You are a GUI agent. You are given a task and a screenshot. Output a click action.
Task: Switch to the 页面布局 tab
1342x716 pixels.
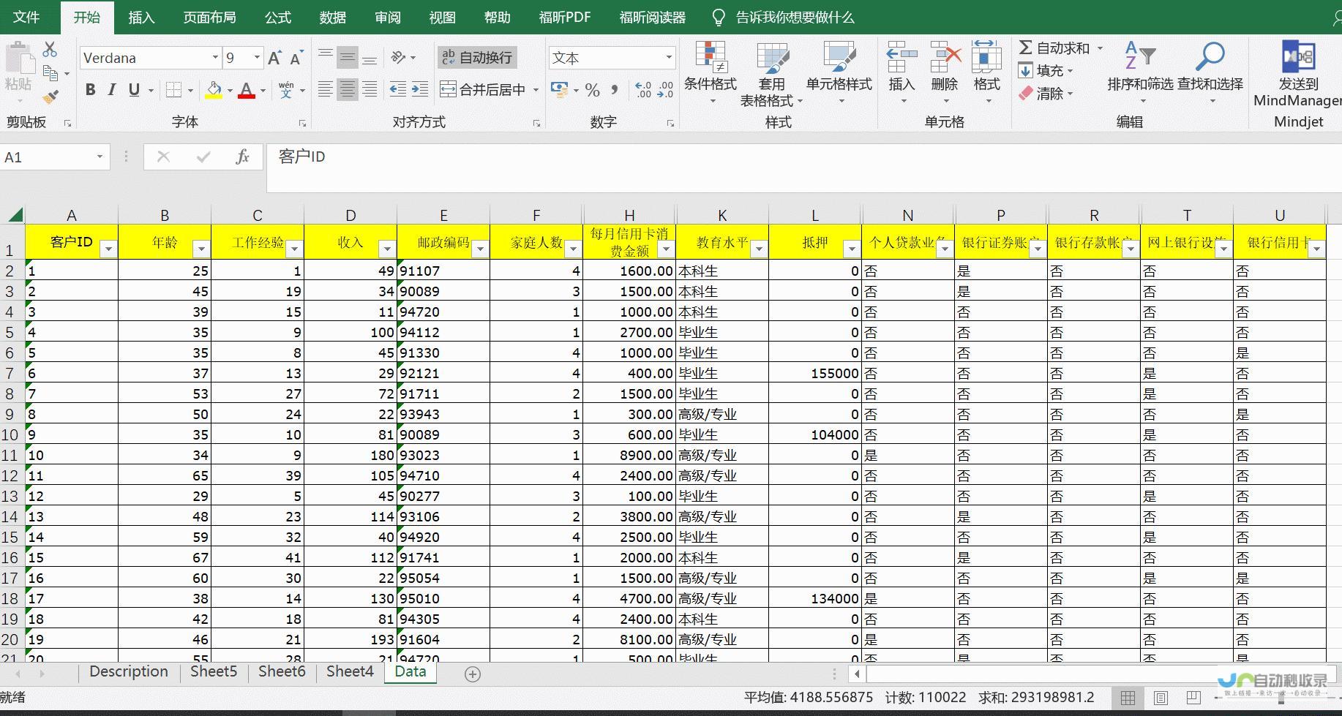[209, 17]
